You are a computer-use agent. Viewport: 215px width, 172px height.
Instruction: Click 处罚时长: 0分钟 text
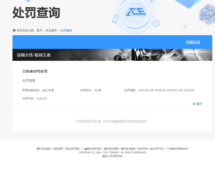click(91, 90)
